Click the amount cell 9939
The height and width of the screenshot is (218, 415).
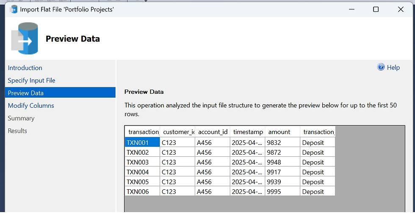(x=283, y=182)
